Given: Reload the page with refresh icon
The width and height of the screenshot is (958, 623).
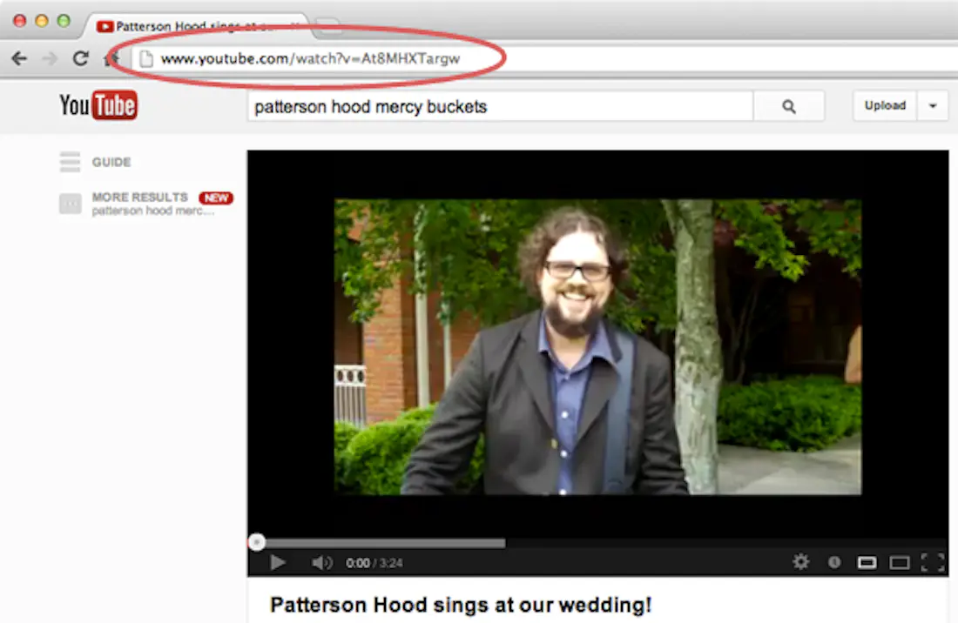Looking at the screenshot, I should pos(80,58).
